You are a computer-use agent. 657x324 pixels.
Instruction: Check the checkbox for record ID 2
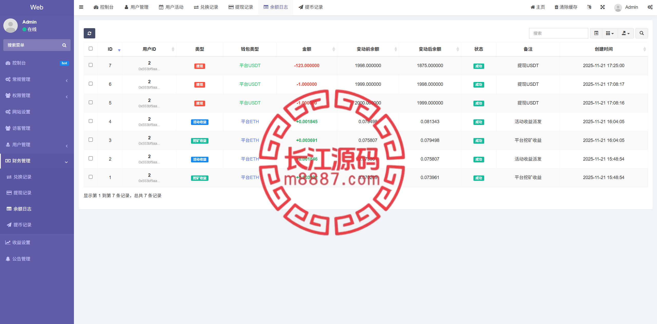pos(91,159)
